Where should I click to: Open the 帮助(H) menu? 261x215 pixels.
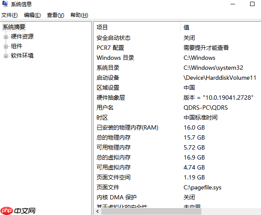point(79,15)
